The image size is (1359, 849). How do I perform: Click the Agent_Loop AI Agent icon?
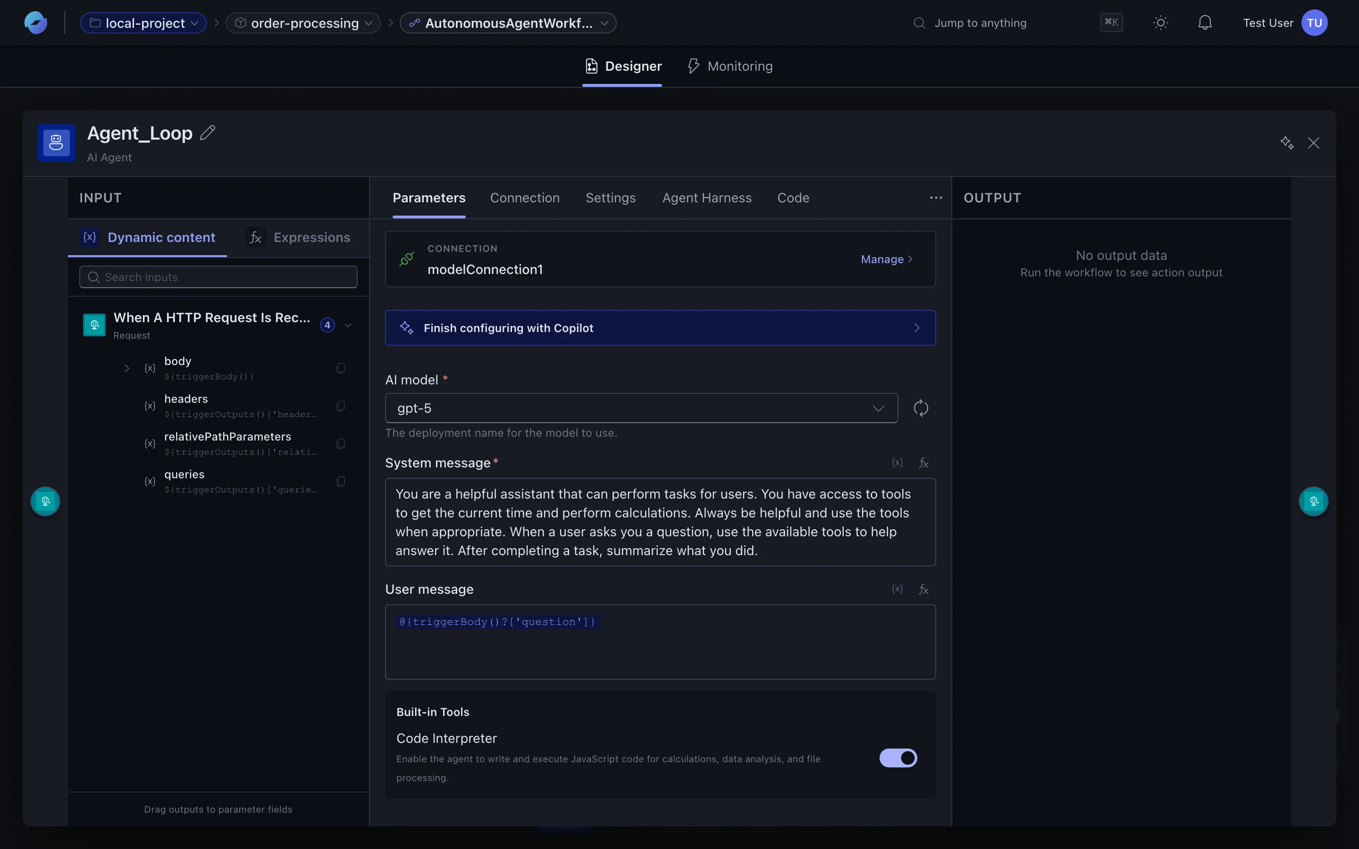57,142
